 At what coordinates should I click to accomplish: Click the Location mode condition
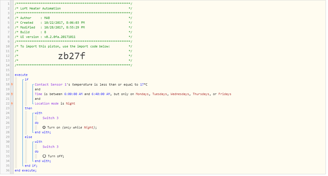pyautogui.click(x=47, y=103)
